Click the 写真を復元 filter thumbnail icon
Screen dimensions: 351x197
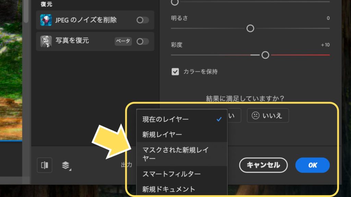pos(46,41)
